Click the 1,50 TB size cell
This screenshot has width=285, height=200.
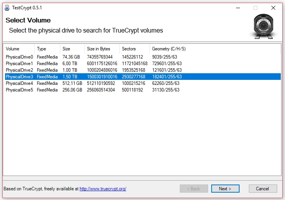click(70, 77)
